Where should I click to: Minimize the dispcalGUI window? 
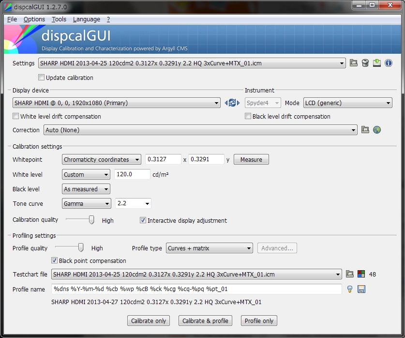coord(359,5)
